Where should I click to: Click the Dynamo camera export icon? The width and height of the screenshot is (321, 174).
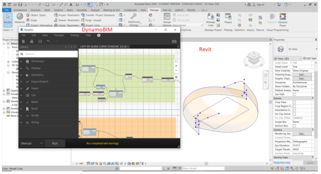[174, 41]
